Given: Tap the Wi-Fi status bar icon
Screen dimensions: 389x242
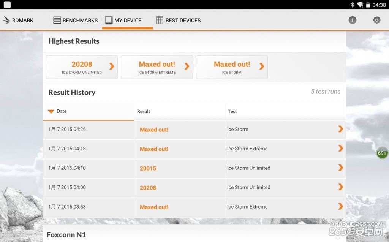Looking at the screenshot, I should 360,5.
